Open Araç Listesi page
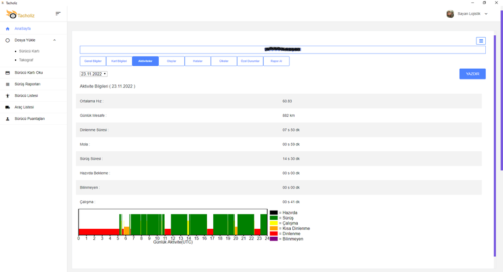The width and height of the screenshot is (503, 272). [x=24, y=107]
